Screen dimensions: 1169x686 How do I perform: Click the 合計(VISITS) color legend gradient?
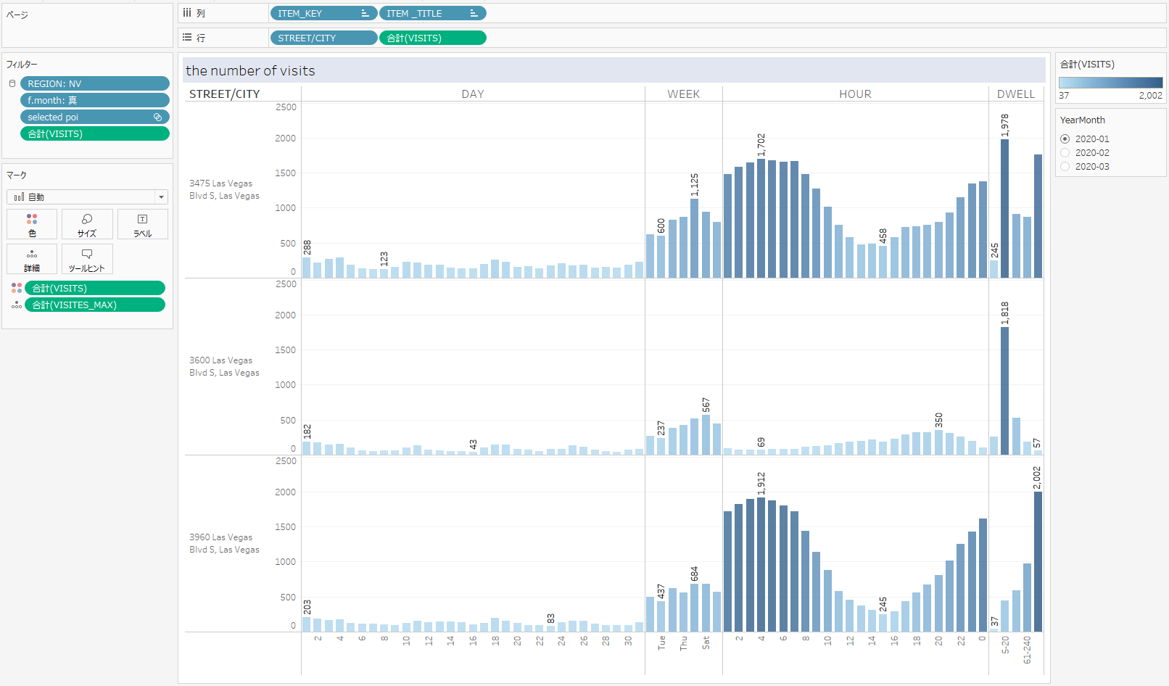click(1110, 83)
